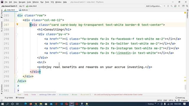The height and width of the screenshot is (106, 189).
Task: Open UTF-8 encoding dropdown
Action: coord(171,100)
